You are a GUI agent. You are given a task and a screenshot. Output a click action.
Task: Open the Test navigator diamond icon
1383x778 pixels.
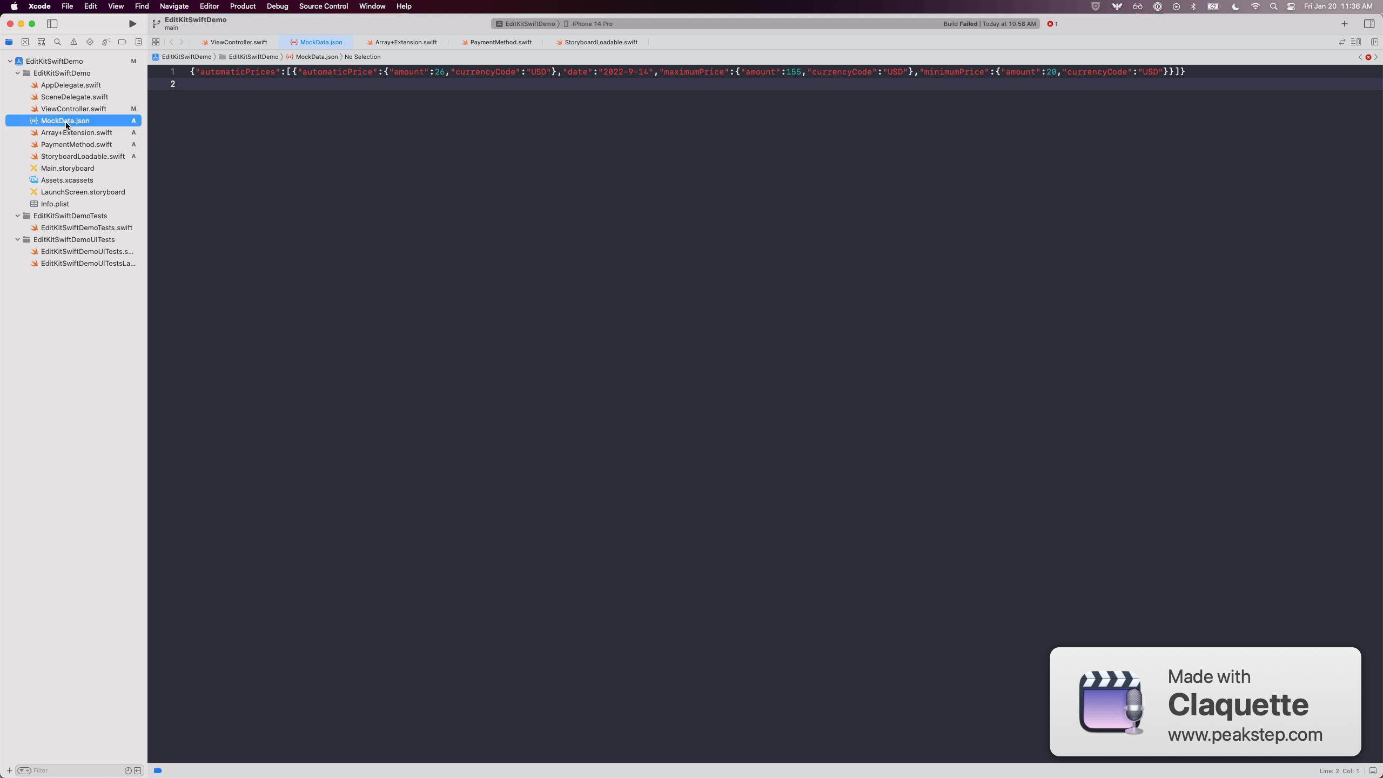point(90,42)
